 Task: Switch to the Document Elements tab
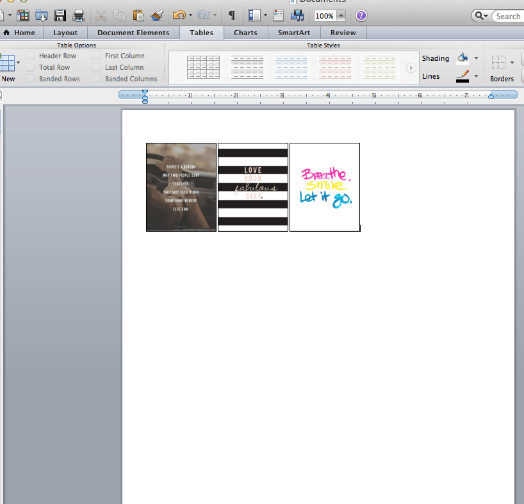coord(133,33)
